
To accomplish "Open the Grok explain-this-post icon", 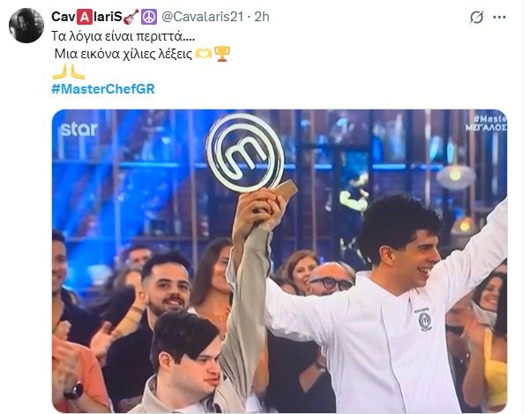I will pyautogui.click(x=476, y=17).
